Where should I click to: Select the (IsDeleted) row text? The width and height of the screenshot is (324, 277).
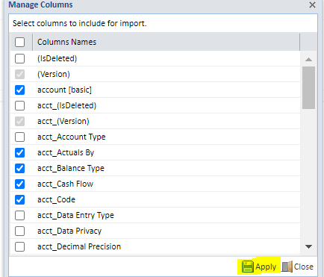coord(57,58)
